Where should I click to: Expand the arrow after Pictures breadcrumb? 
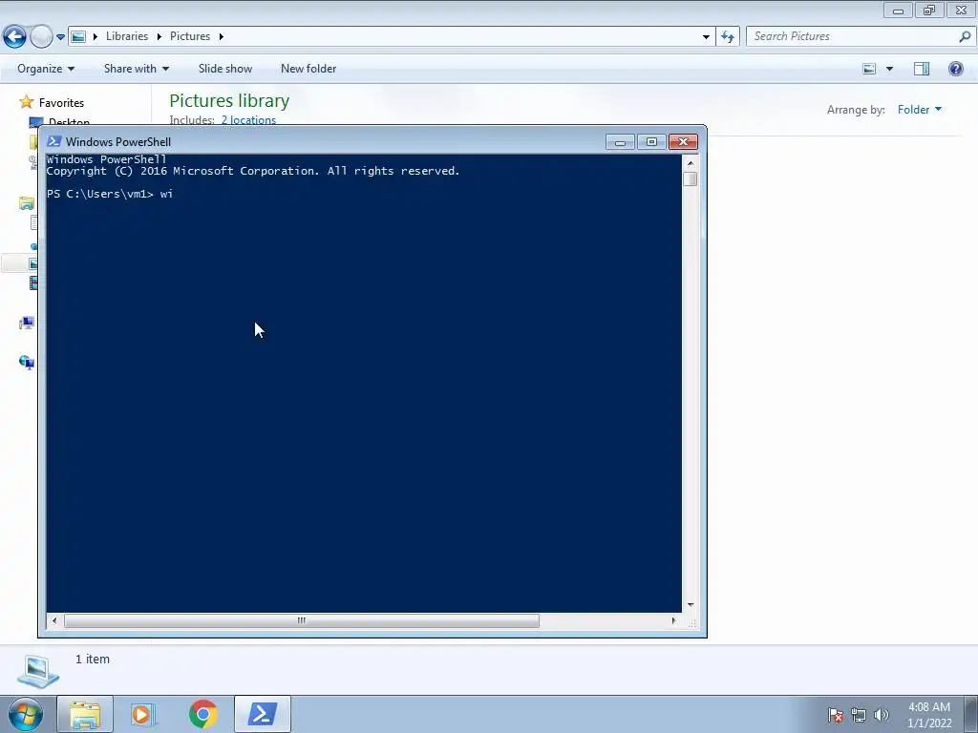point(221,37)
